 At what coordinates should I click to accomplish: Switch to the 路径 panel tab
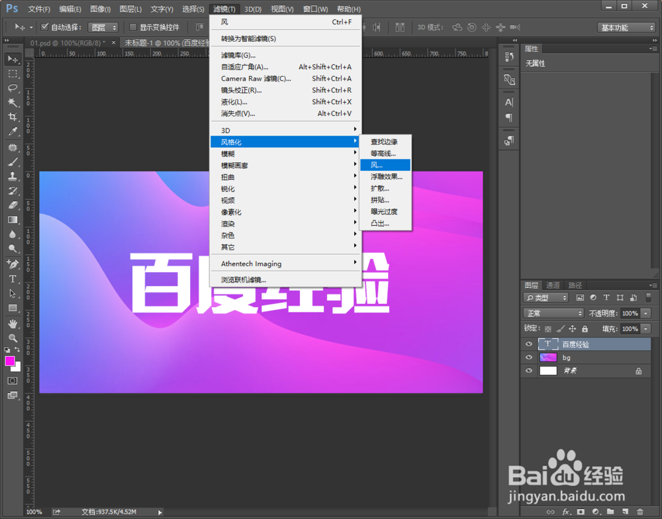tap(575, 285)
